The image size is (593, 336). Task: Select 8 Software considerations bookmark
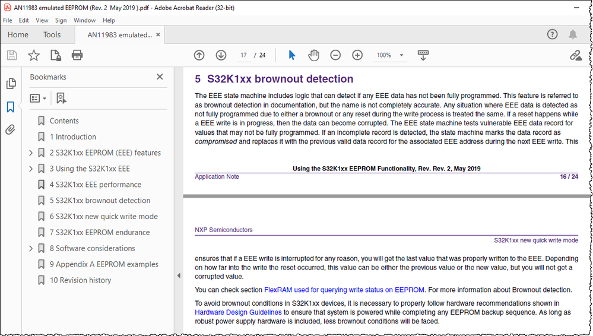tap(92, 249)
